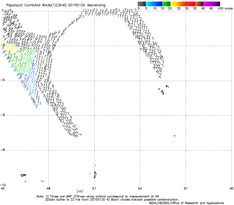Click the green 15-20 knots legend color

click(166, 4)
